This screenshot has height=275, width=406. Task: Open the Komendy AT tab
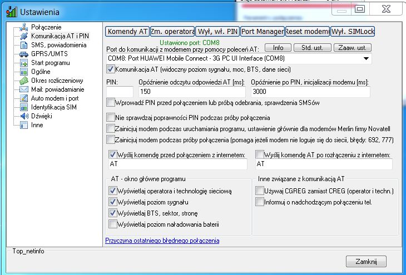click(127, 32)
